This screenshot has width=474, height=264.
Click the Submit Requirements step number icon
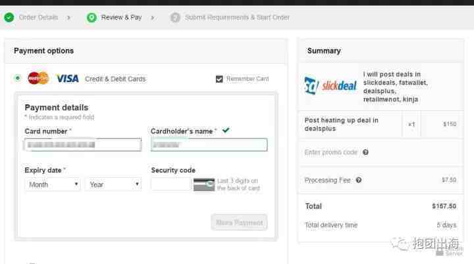click(175, 18)
